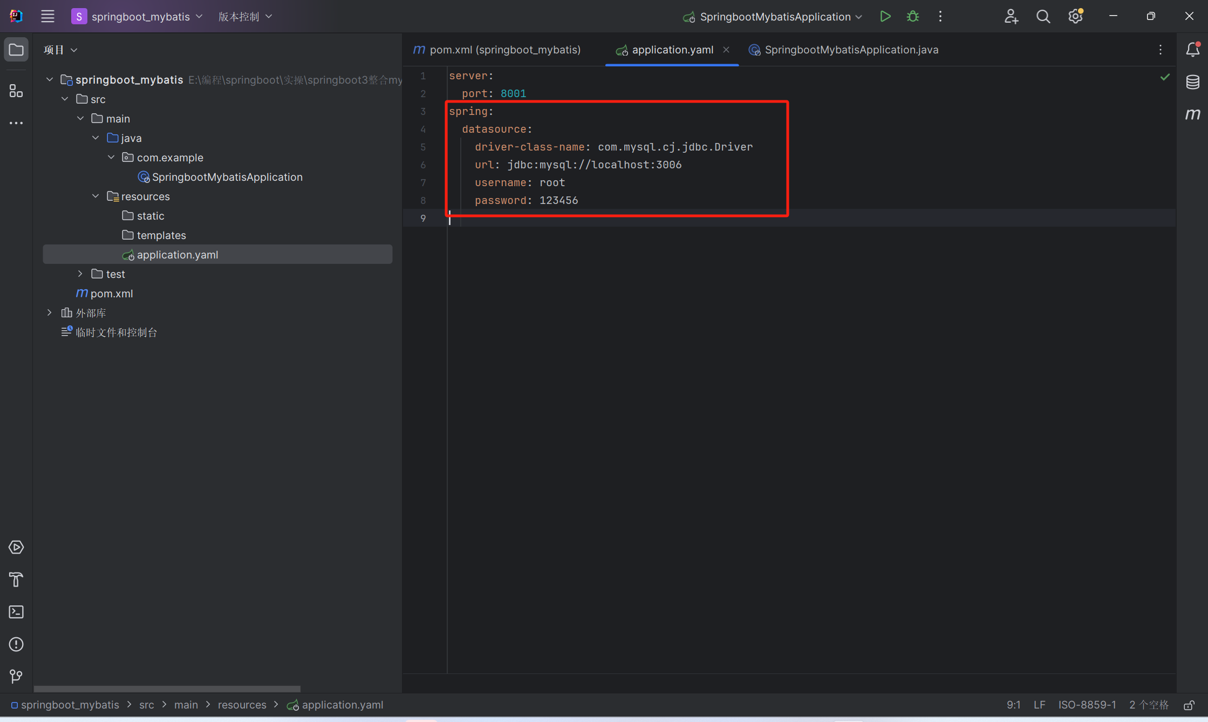This screenshot has height=722, width=1208.
Task: Open the Database tool window
Action: point(1192,82)
